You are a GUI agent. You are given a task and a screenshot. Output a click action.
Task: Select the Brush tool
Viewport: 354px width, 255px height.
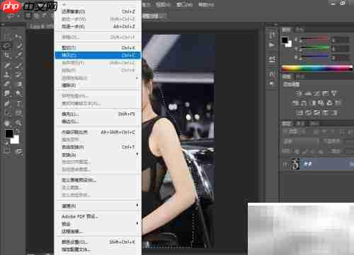pyautogui.click(x=18, y=65)
